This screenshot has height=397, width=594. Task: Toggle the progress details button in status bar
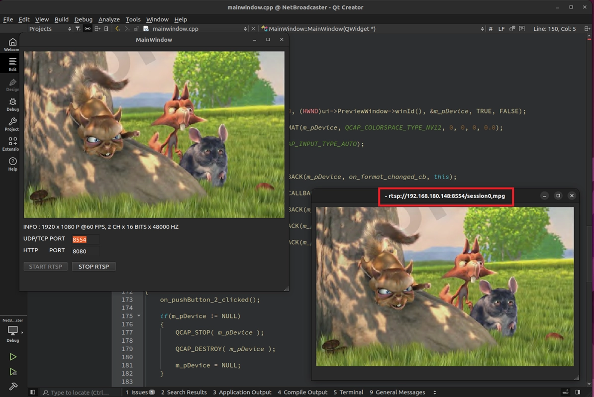pos(565,393)
